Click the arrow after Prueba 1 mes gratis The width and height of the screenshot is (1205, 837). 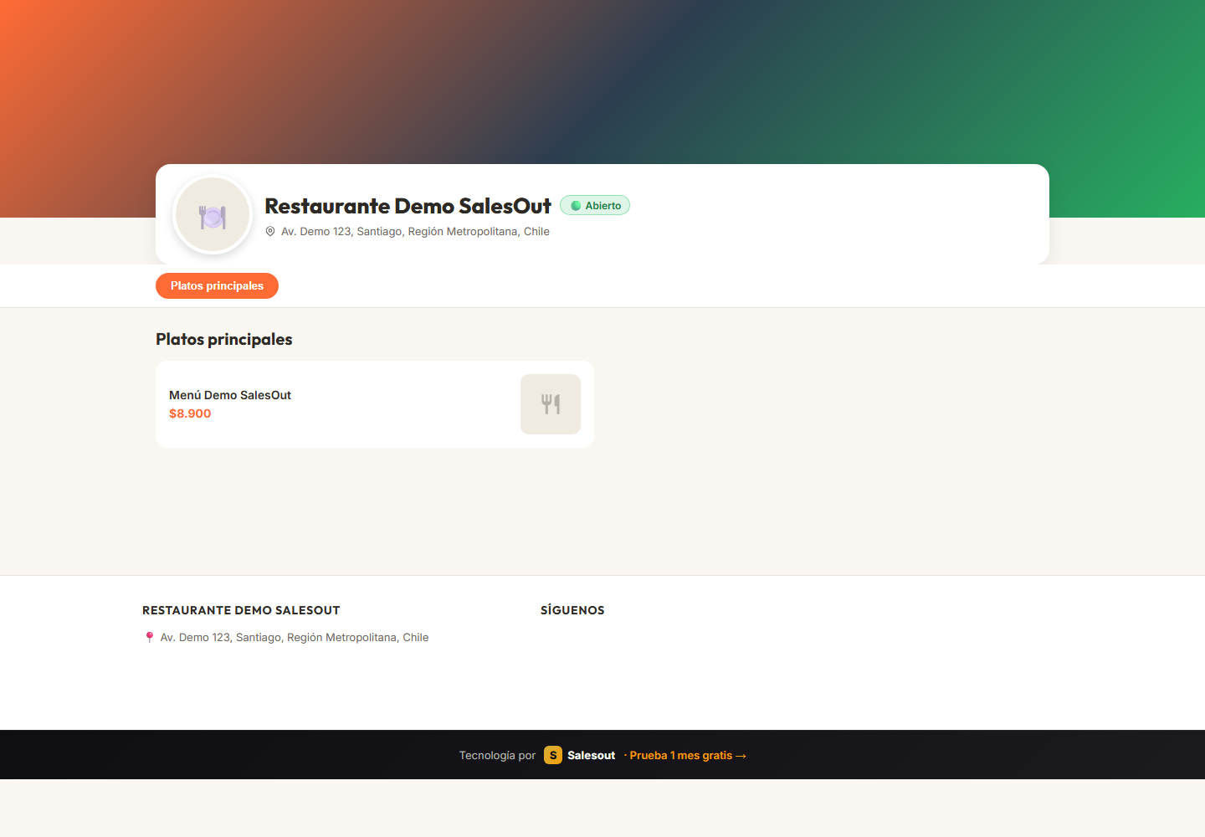(741, 756)
